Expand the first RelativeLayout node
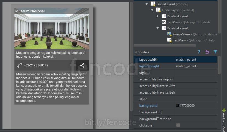The image size is (227, 132). [x=158, y=16]
